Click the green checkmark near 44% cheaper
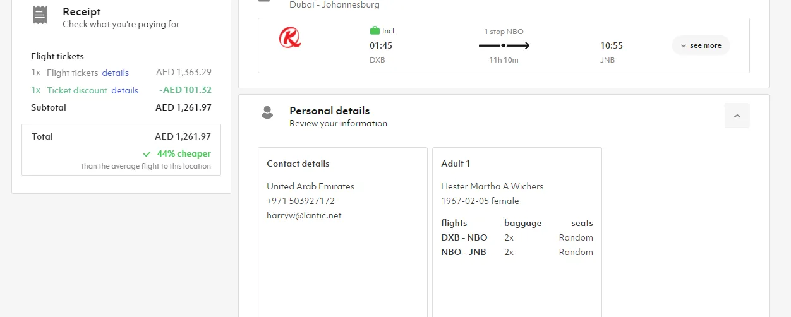791x317 pixels. [x=147, y=154]
